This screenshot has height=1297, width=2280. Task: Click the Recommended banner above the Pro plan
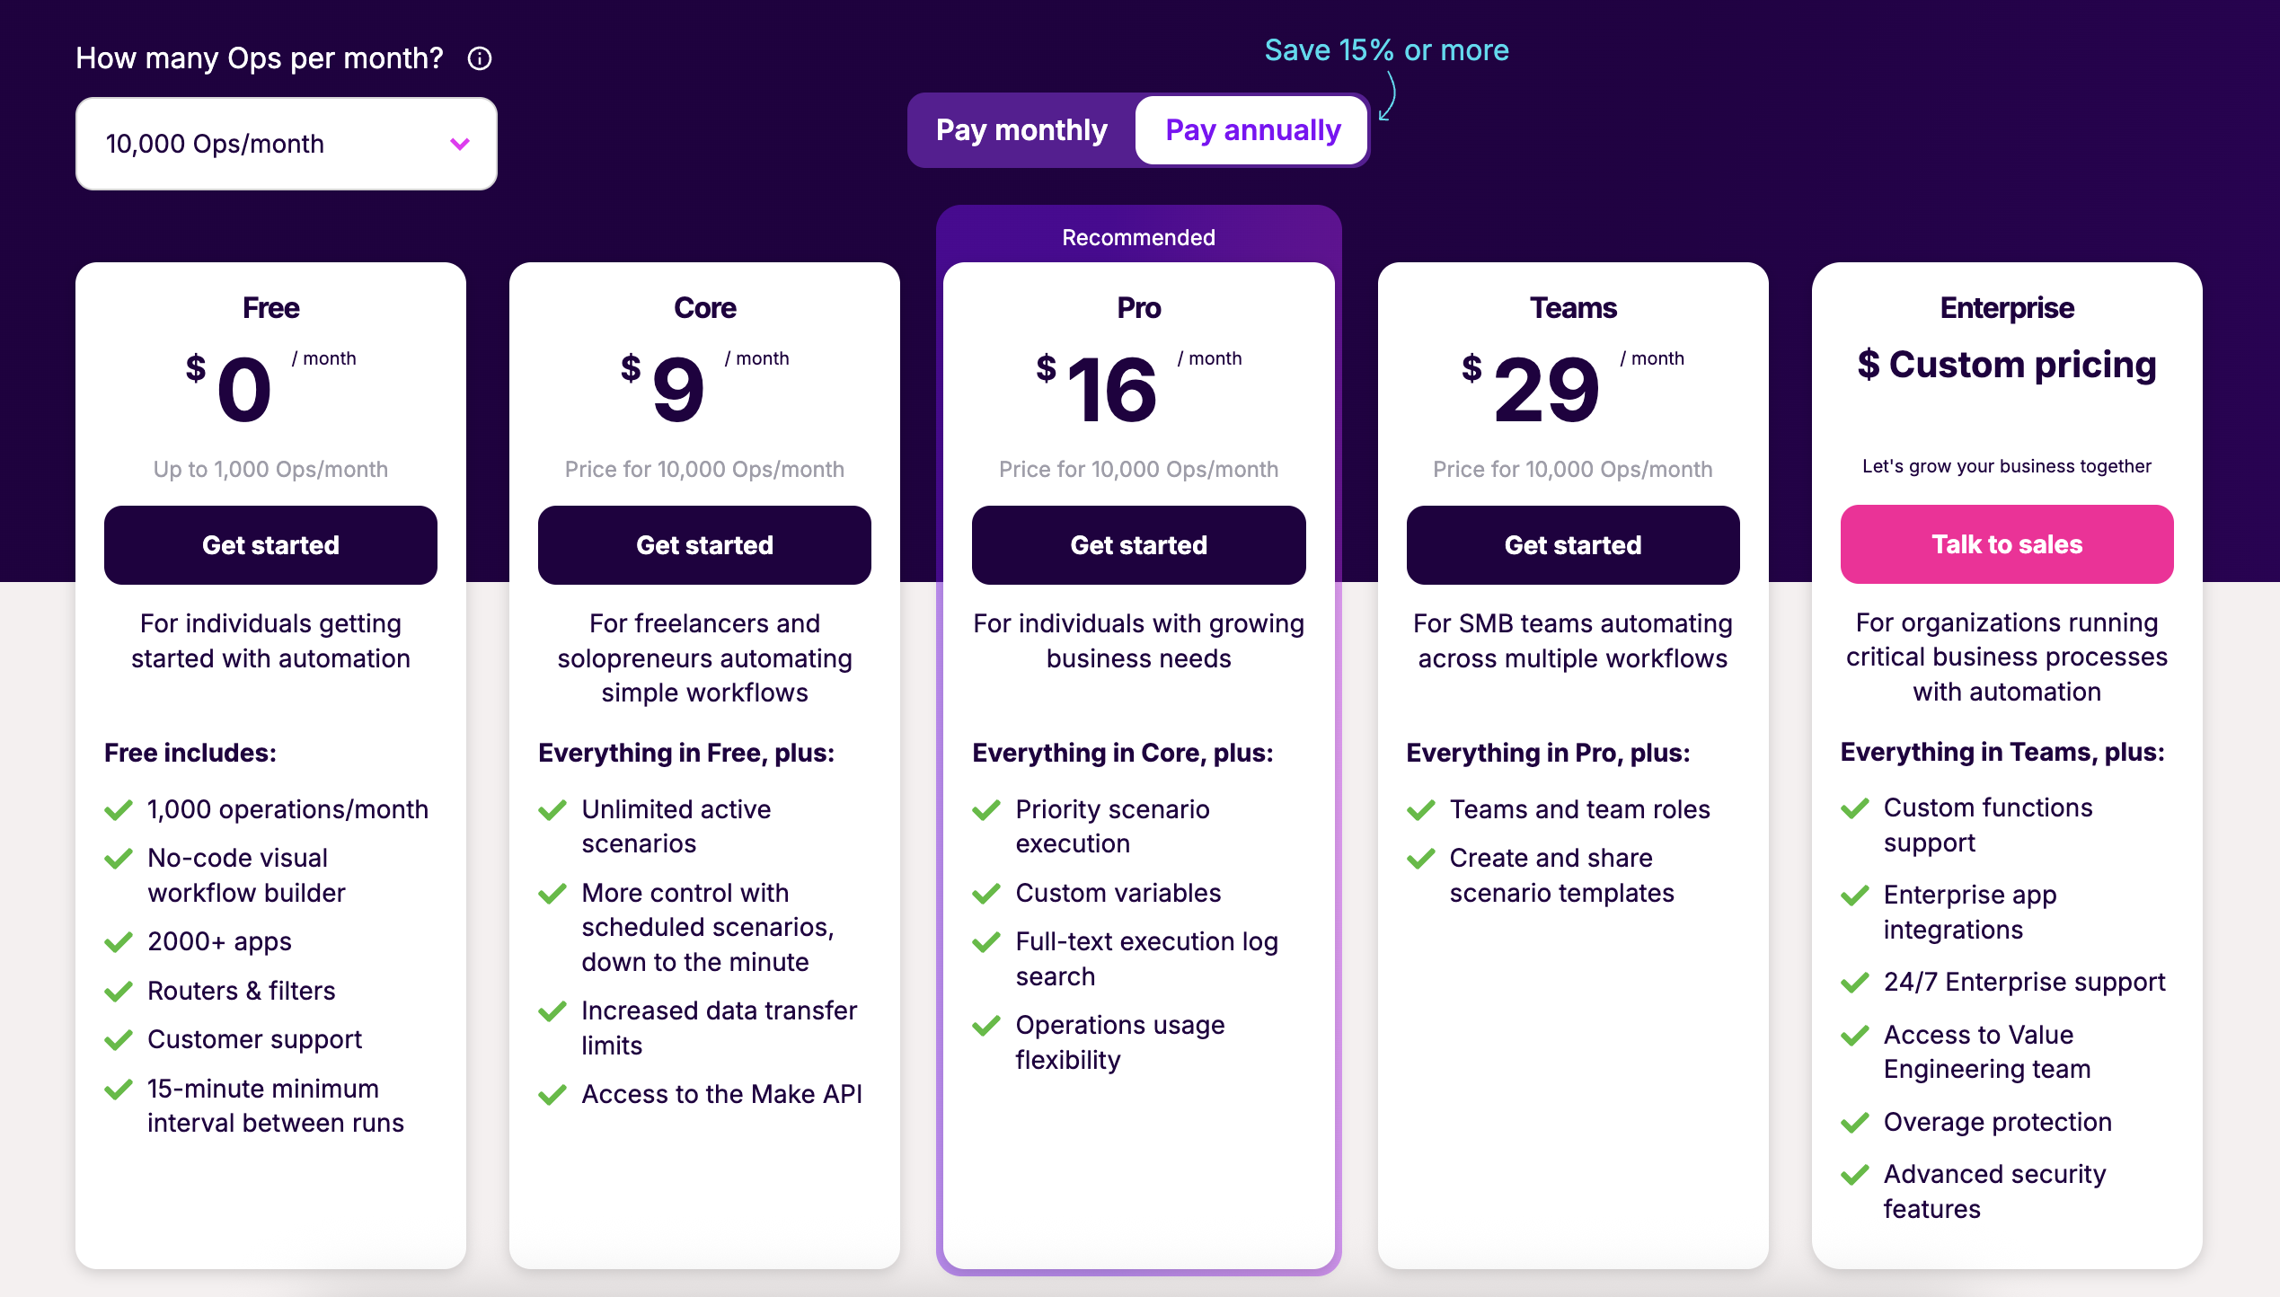click(1138, 236)
